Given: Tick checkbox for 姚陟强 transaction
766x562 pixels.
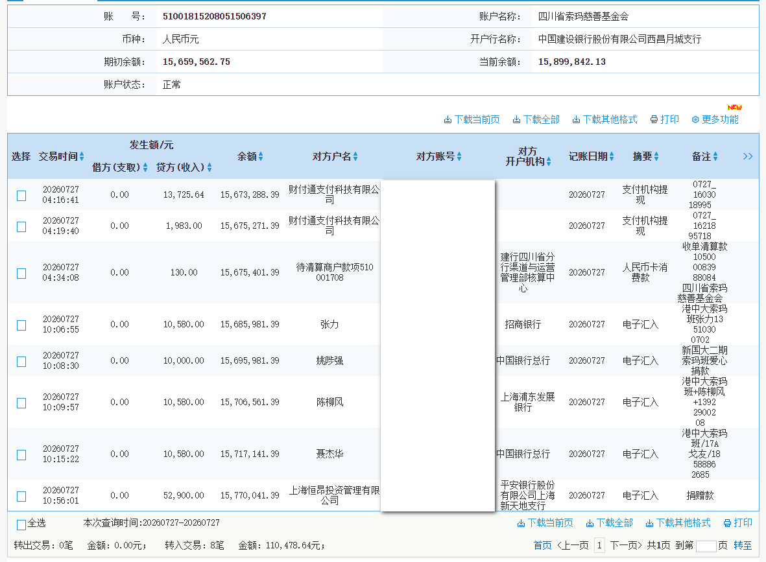Looking at the screenshot, I should pyautogui.click(x=21, y=362).
